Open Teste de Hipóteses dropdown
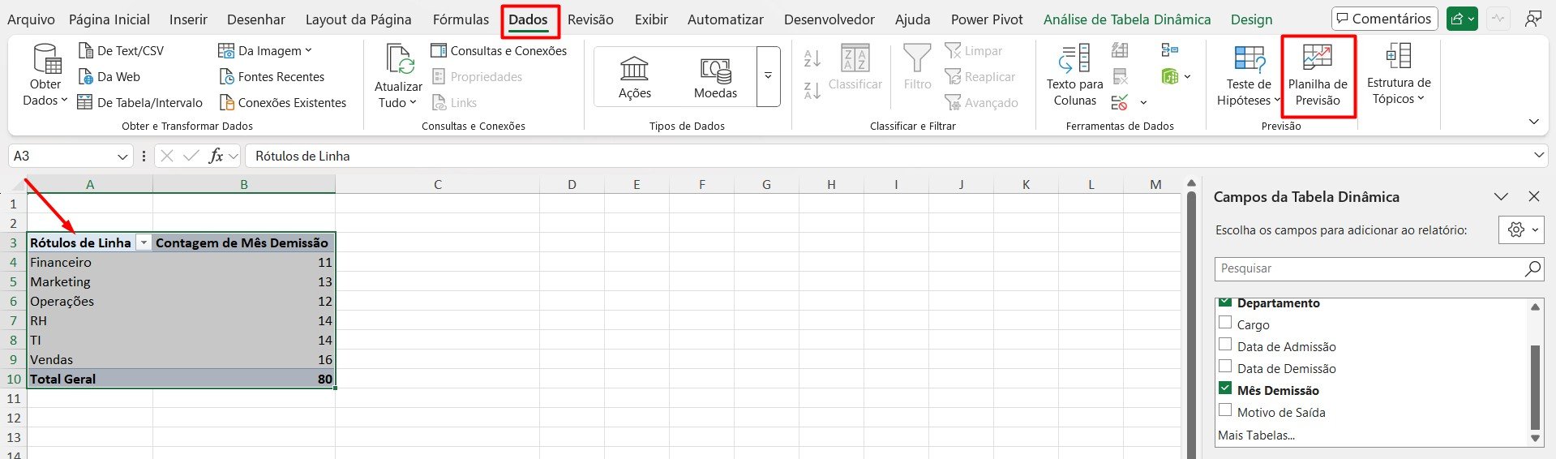The height and width of the screenshot is (459, 1556). coord(1249,76)
